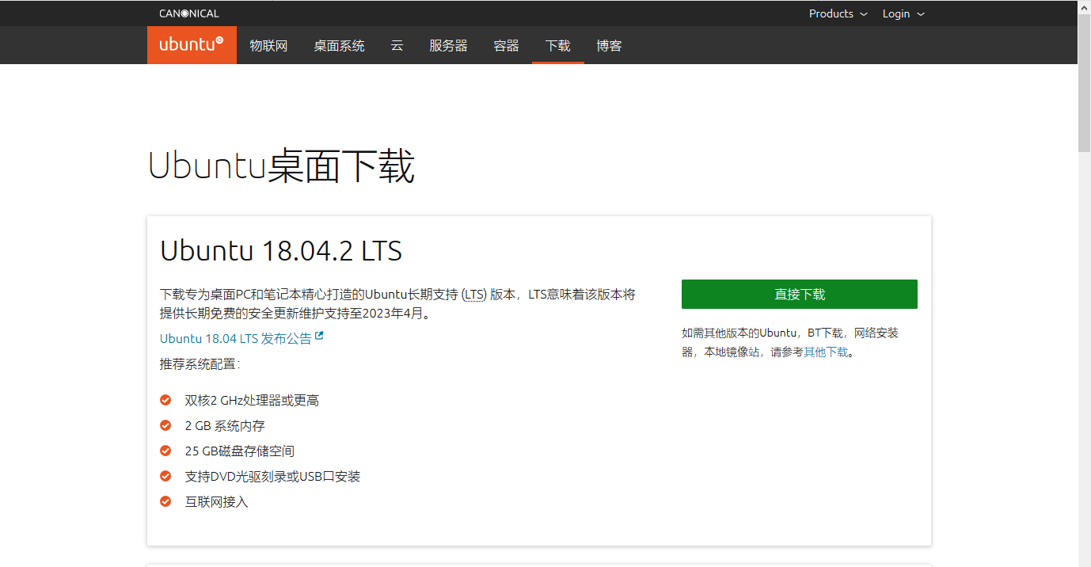Open the Products dropdown menu
This screenshot has width=1091, height=567.
point(838,13)
